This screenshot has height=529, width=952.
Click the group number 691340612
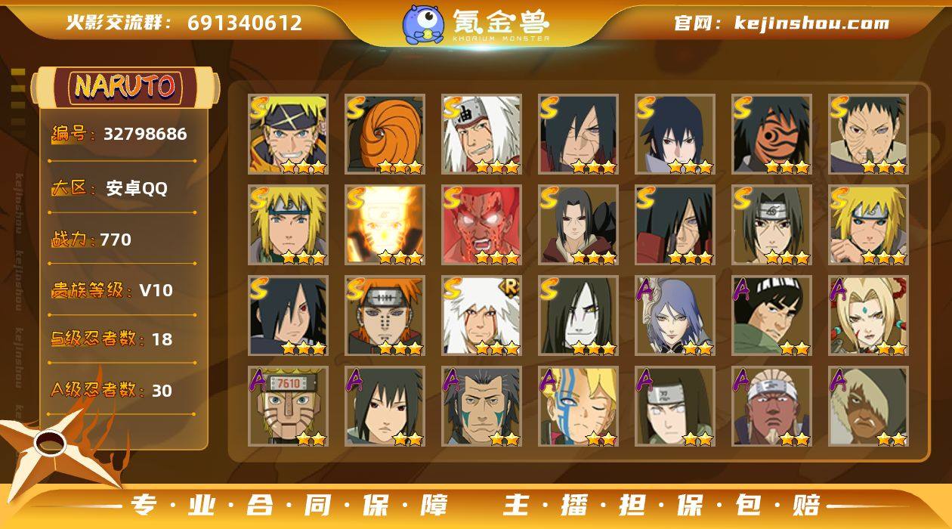coord(245,23)
